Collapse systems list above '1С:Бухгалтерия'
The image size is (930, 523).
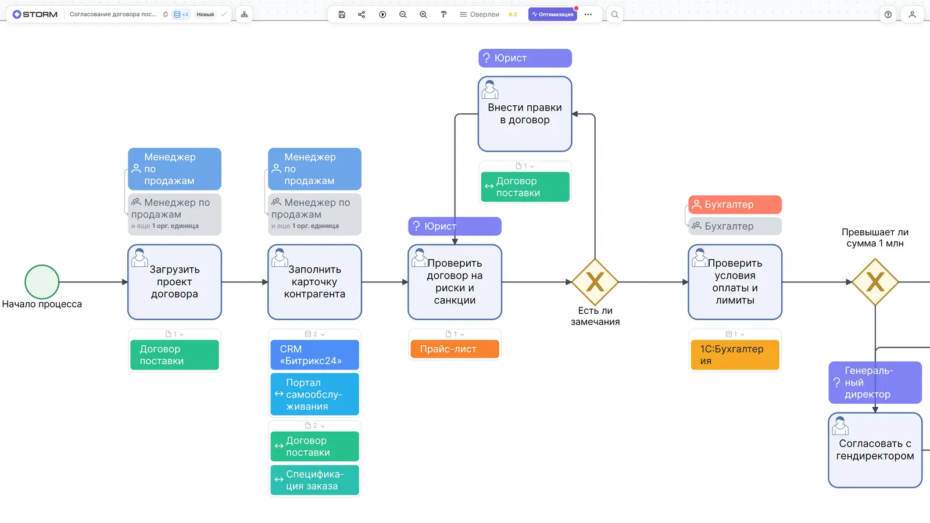[735, 334]
